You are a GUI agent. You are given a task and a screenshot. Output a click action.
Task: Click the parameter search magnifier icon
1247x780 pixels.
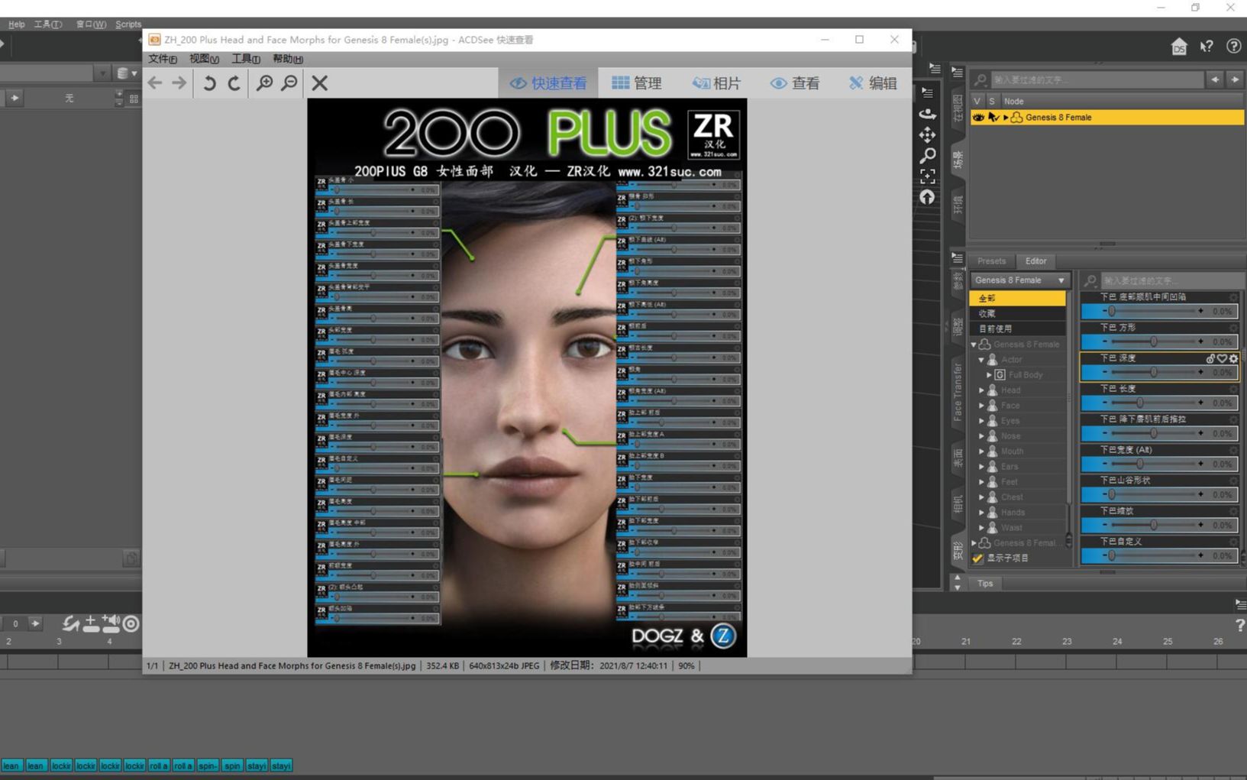coord(1091,280)
